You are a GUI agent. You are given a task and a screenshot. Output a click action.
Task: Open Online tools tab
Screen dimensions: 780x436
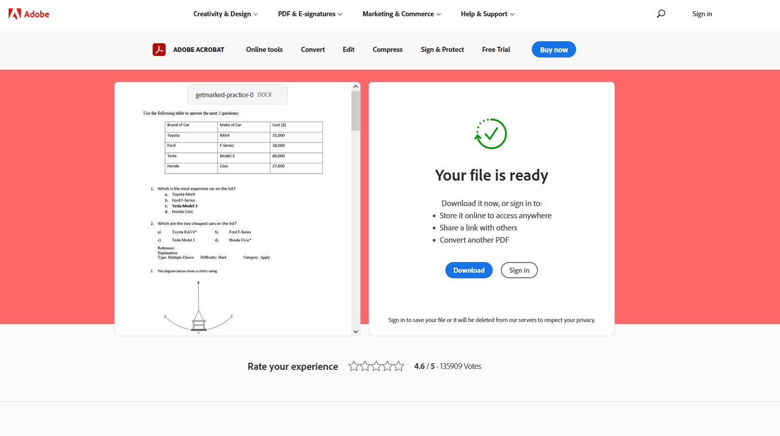point(264,49)
